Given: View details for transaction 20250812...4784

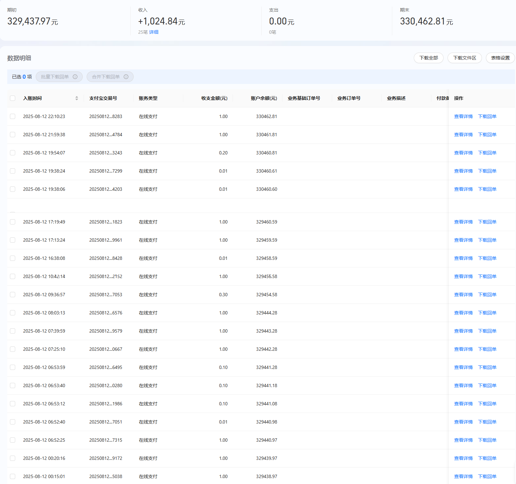Looking at the screenshot, I should coord(463,135).
